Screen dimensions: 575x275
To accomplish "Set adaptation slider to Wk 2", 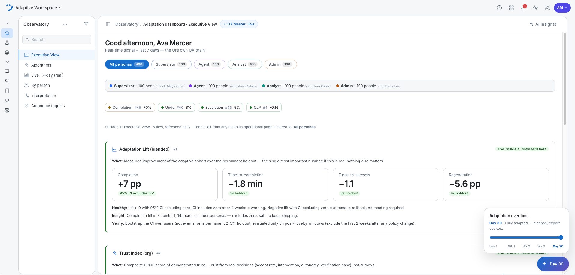I will [x=526, y=247].
